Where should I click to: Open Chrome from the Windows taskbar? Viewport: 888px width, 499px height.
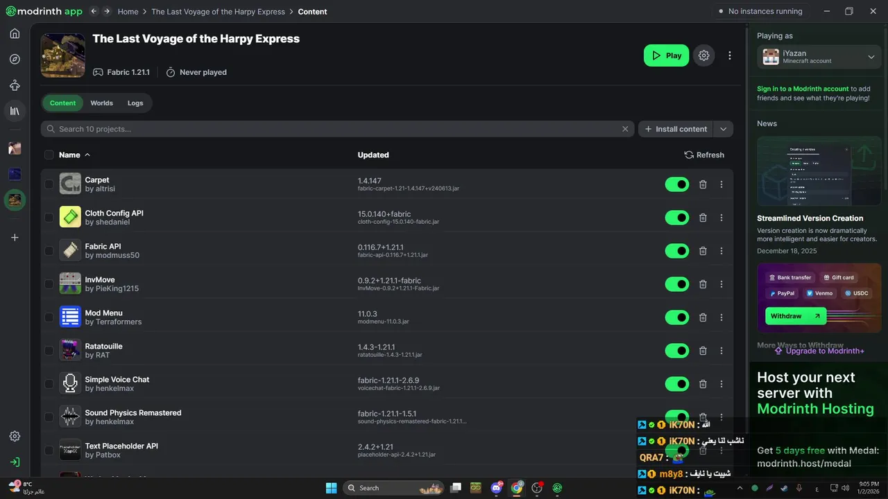tap(517, 488)
